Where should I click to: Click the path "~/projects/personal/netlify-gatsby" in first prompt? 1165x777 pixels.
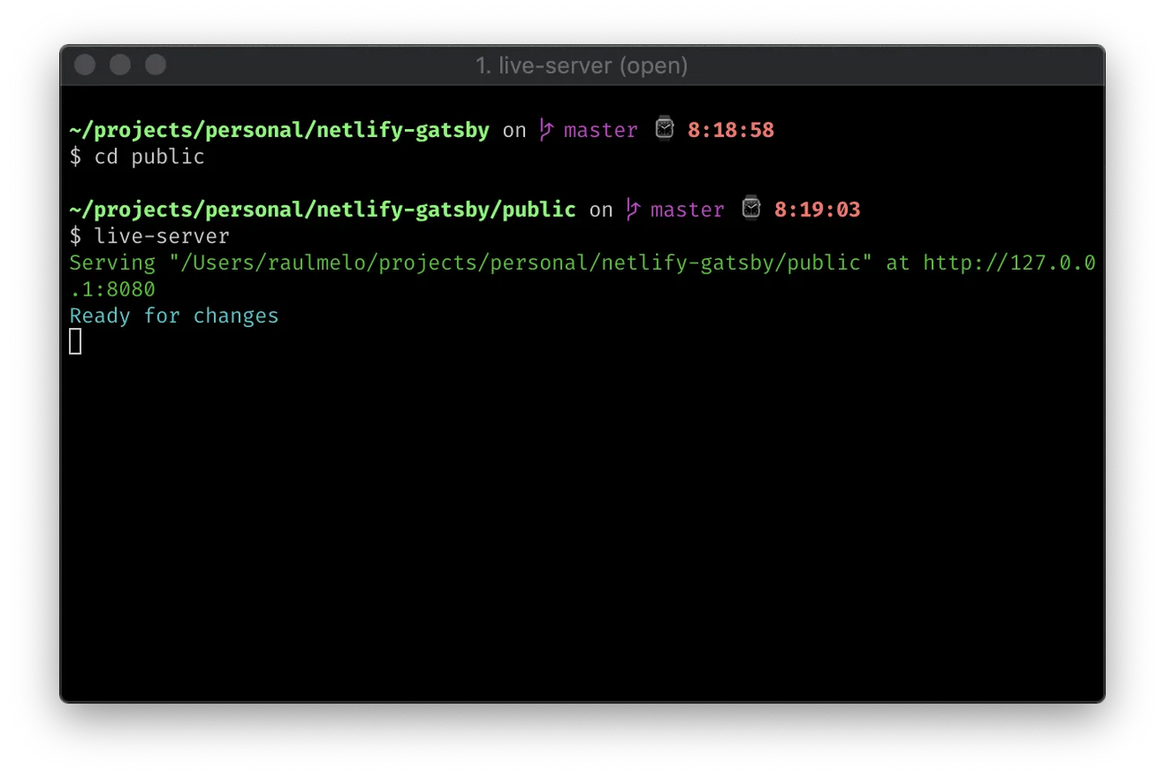pos(280,131)
